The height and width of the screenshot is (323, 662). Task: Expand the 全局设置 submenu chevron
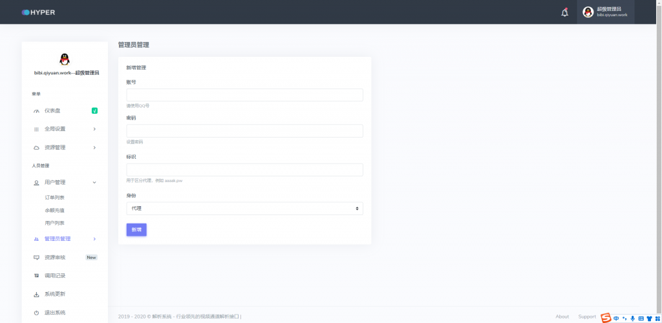click(94, 129)
